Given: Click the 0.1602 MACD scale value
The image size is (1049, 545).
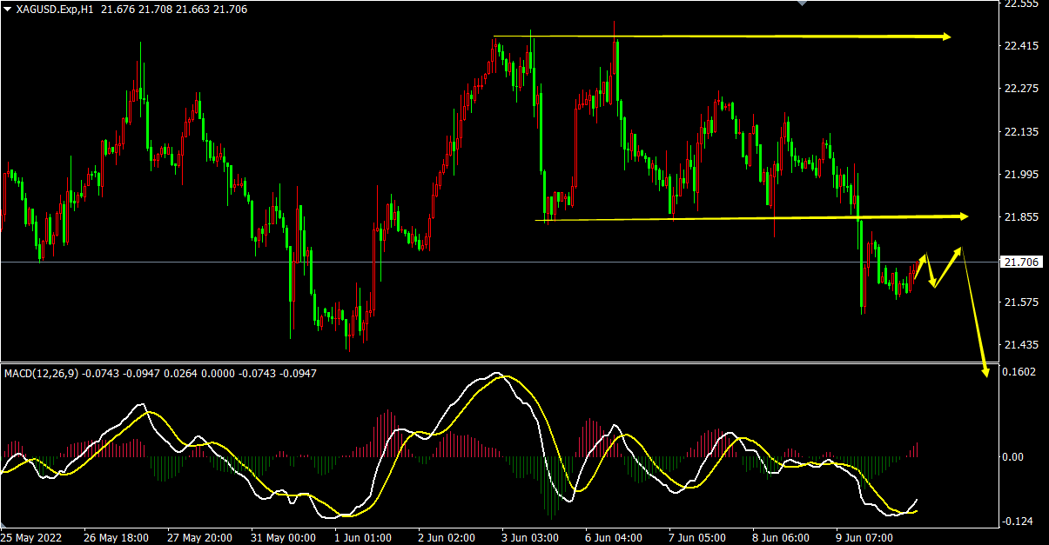Looking at the screenshot, I should (1019, 372).
